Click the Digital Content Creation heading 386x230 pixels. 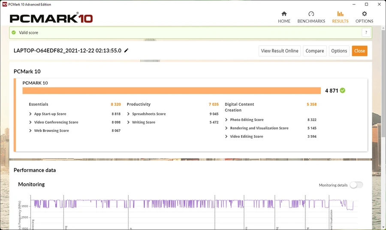pos(239,107)
